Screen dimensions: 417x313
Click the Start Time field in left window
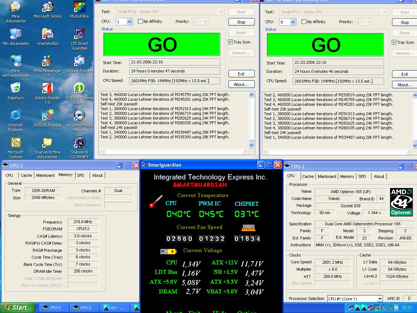point(175,62)
